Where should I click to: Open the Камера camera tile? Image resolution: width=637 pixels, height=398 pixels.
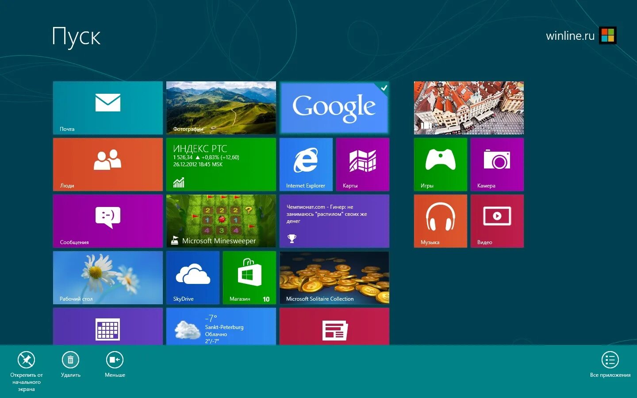click(x=497, y=165)
